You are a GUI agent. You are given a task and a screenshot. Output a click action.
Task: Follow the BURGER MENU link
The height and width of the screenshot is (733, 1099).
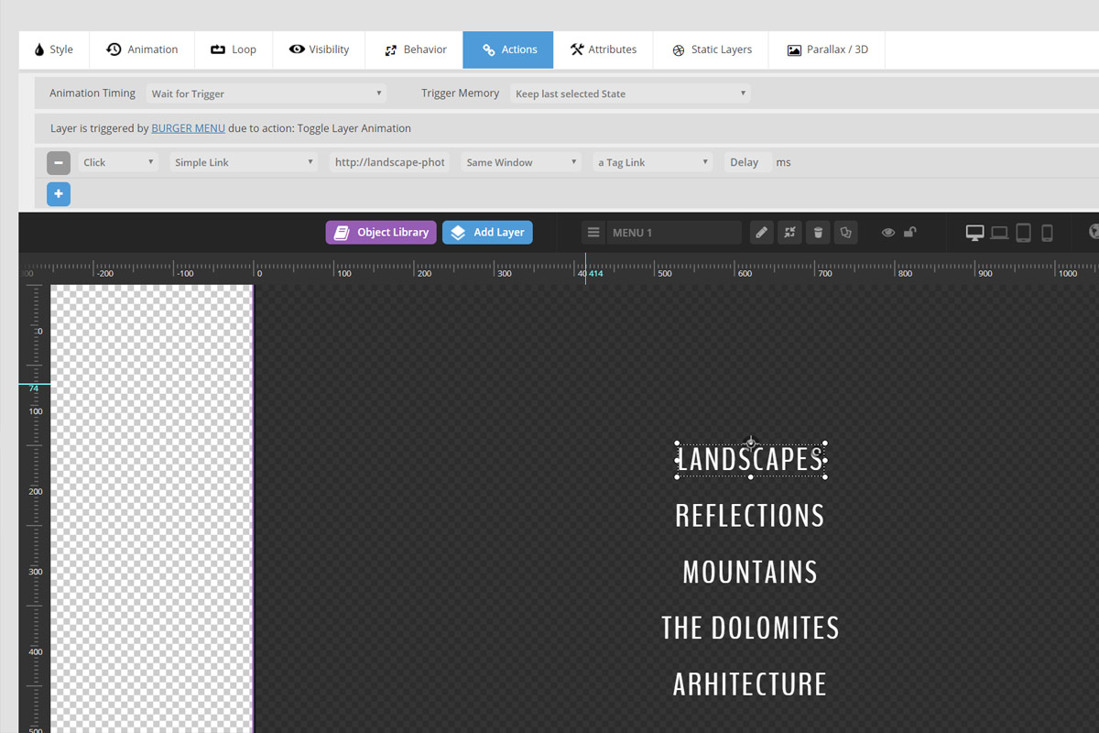click(188, 128)
